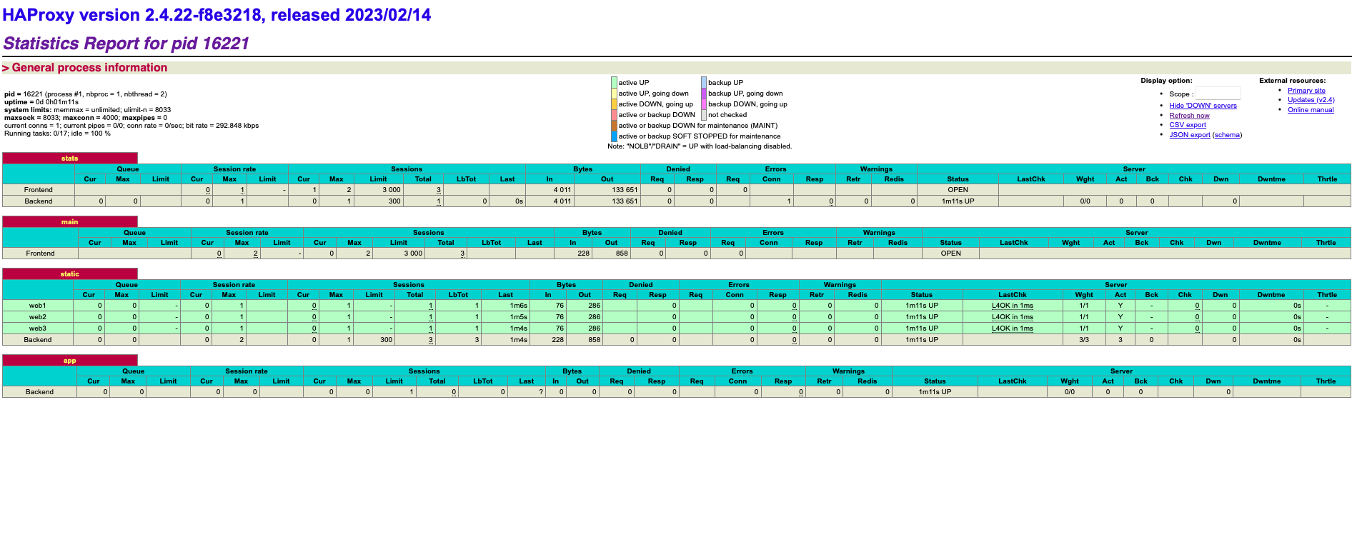Image resolution: width=1352 pixels, height=557 pixels.
Task: Open the CSV export link
Action: pos(1188,125)
